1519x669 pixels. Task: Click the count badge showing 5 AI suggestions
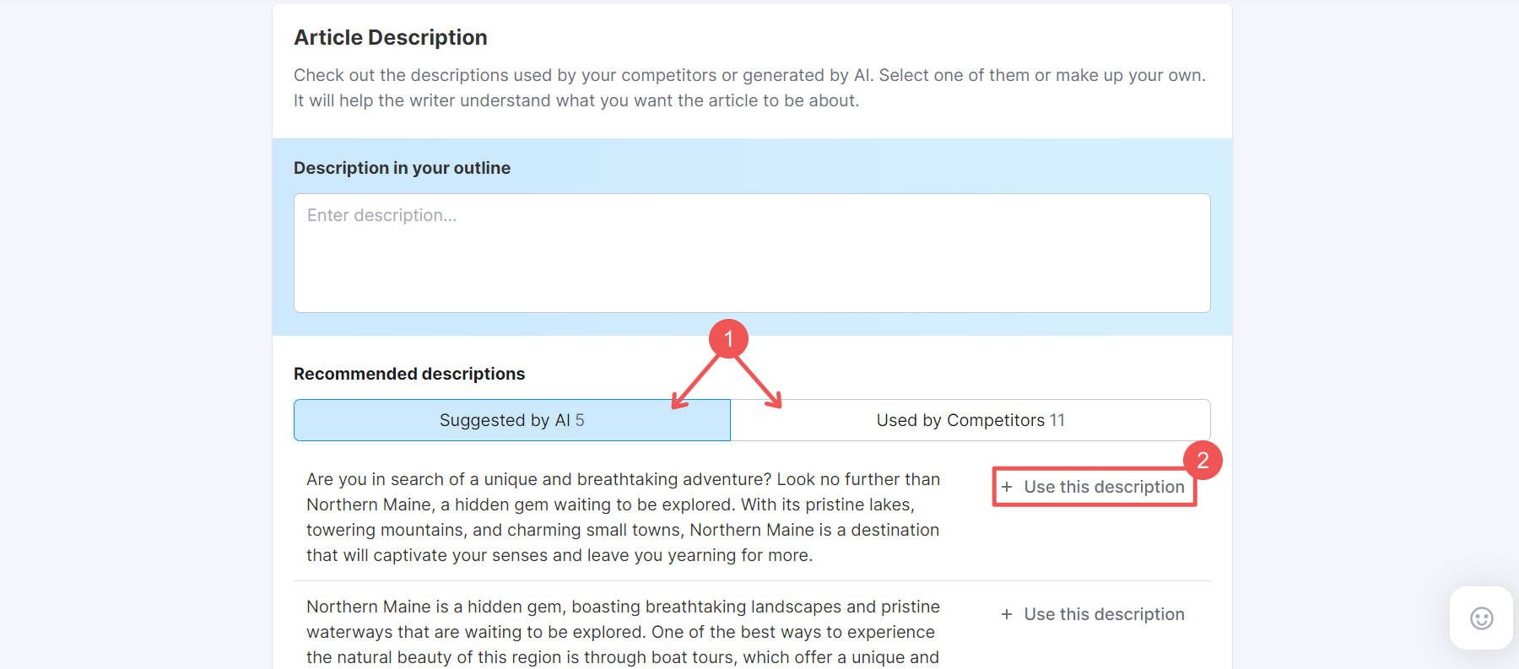tap(580, 419)
